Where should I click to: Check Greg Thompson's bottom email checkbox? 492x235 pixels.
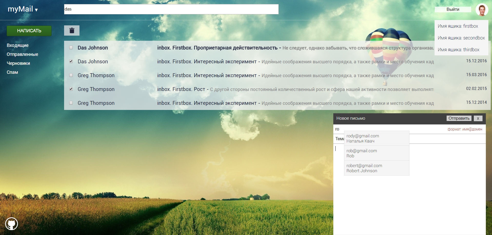click(71, 103)
